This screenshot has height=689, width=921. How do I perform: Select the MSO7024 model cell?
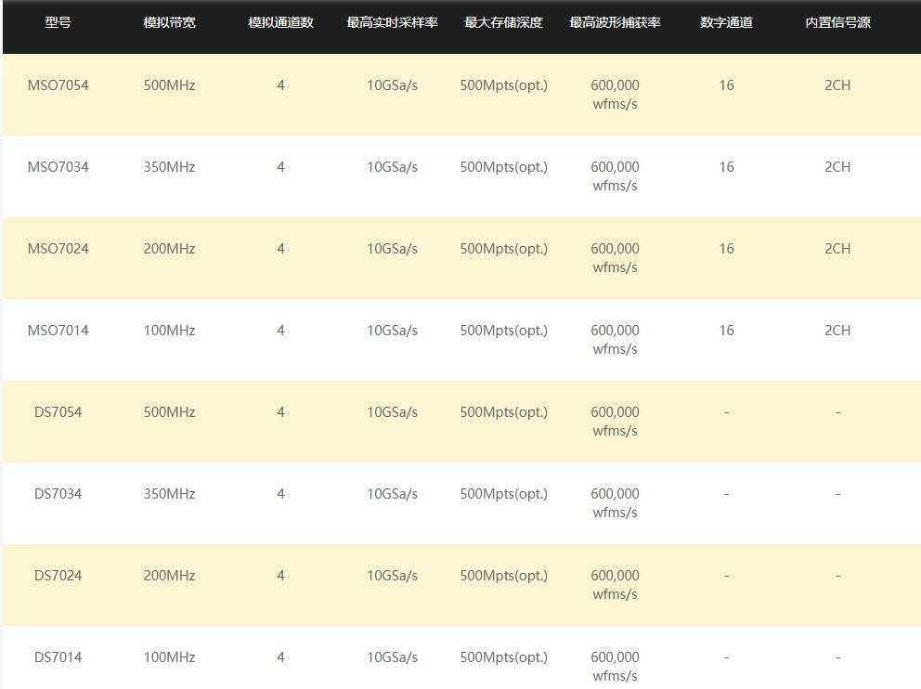click(58, 249)
